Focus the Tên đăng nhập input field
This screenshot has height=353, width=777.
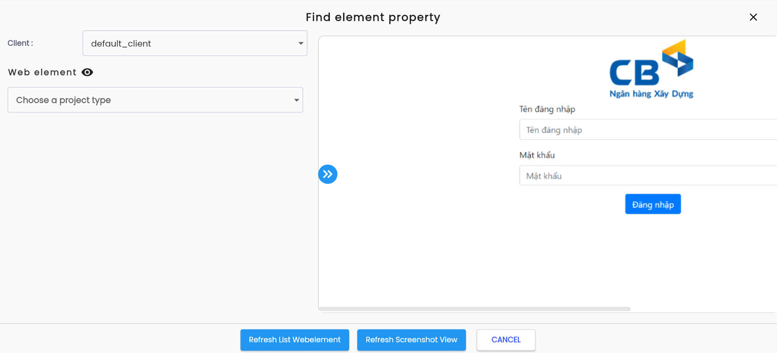(x=648, y=129)
